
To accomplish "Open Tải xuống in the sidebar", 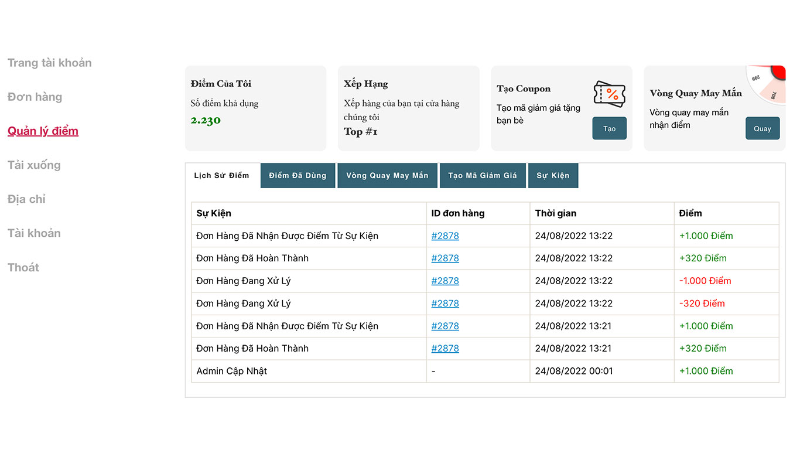I will [x=34, y=165].
